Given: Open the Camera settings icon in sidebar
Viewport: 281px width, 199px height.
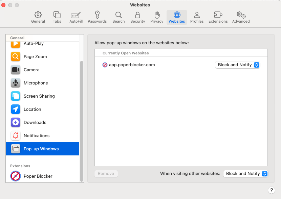Looking at the screenshot, I should click(x=15, y=70).
